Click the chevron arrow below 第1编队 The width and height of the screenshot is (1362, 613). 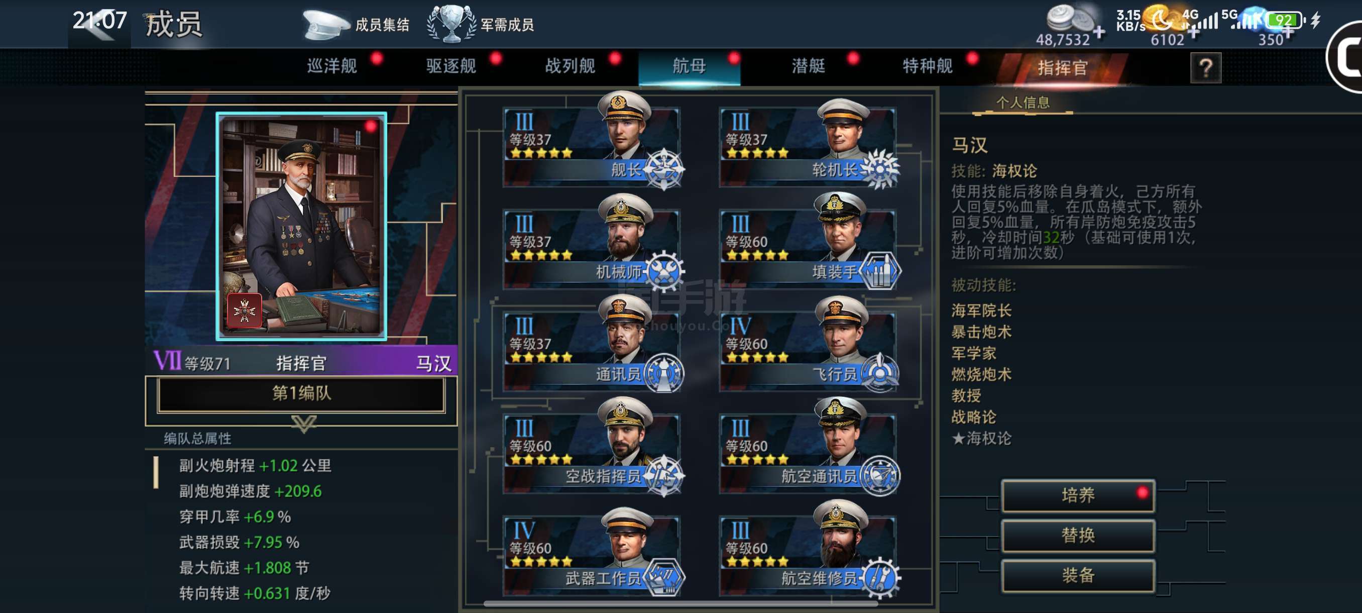(x=303, y=423)
